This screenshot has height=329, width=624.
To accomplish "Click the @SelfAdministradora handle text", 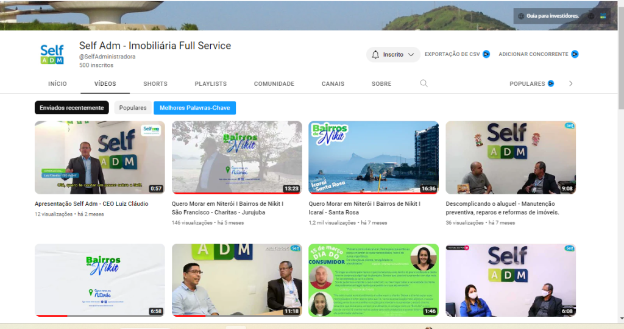I will pos(107,57).
